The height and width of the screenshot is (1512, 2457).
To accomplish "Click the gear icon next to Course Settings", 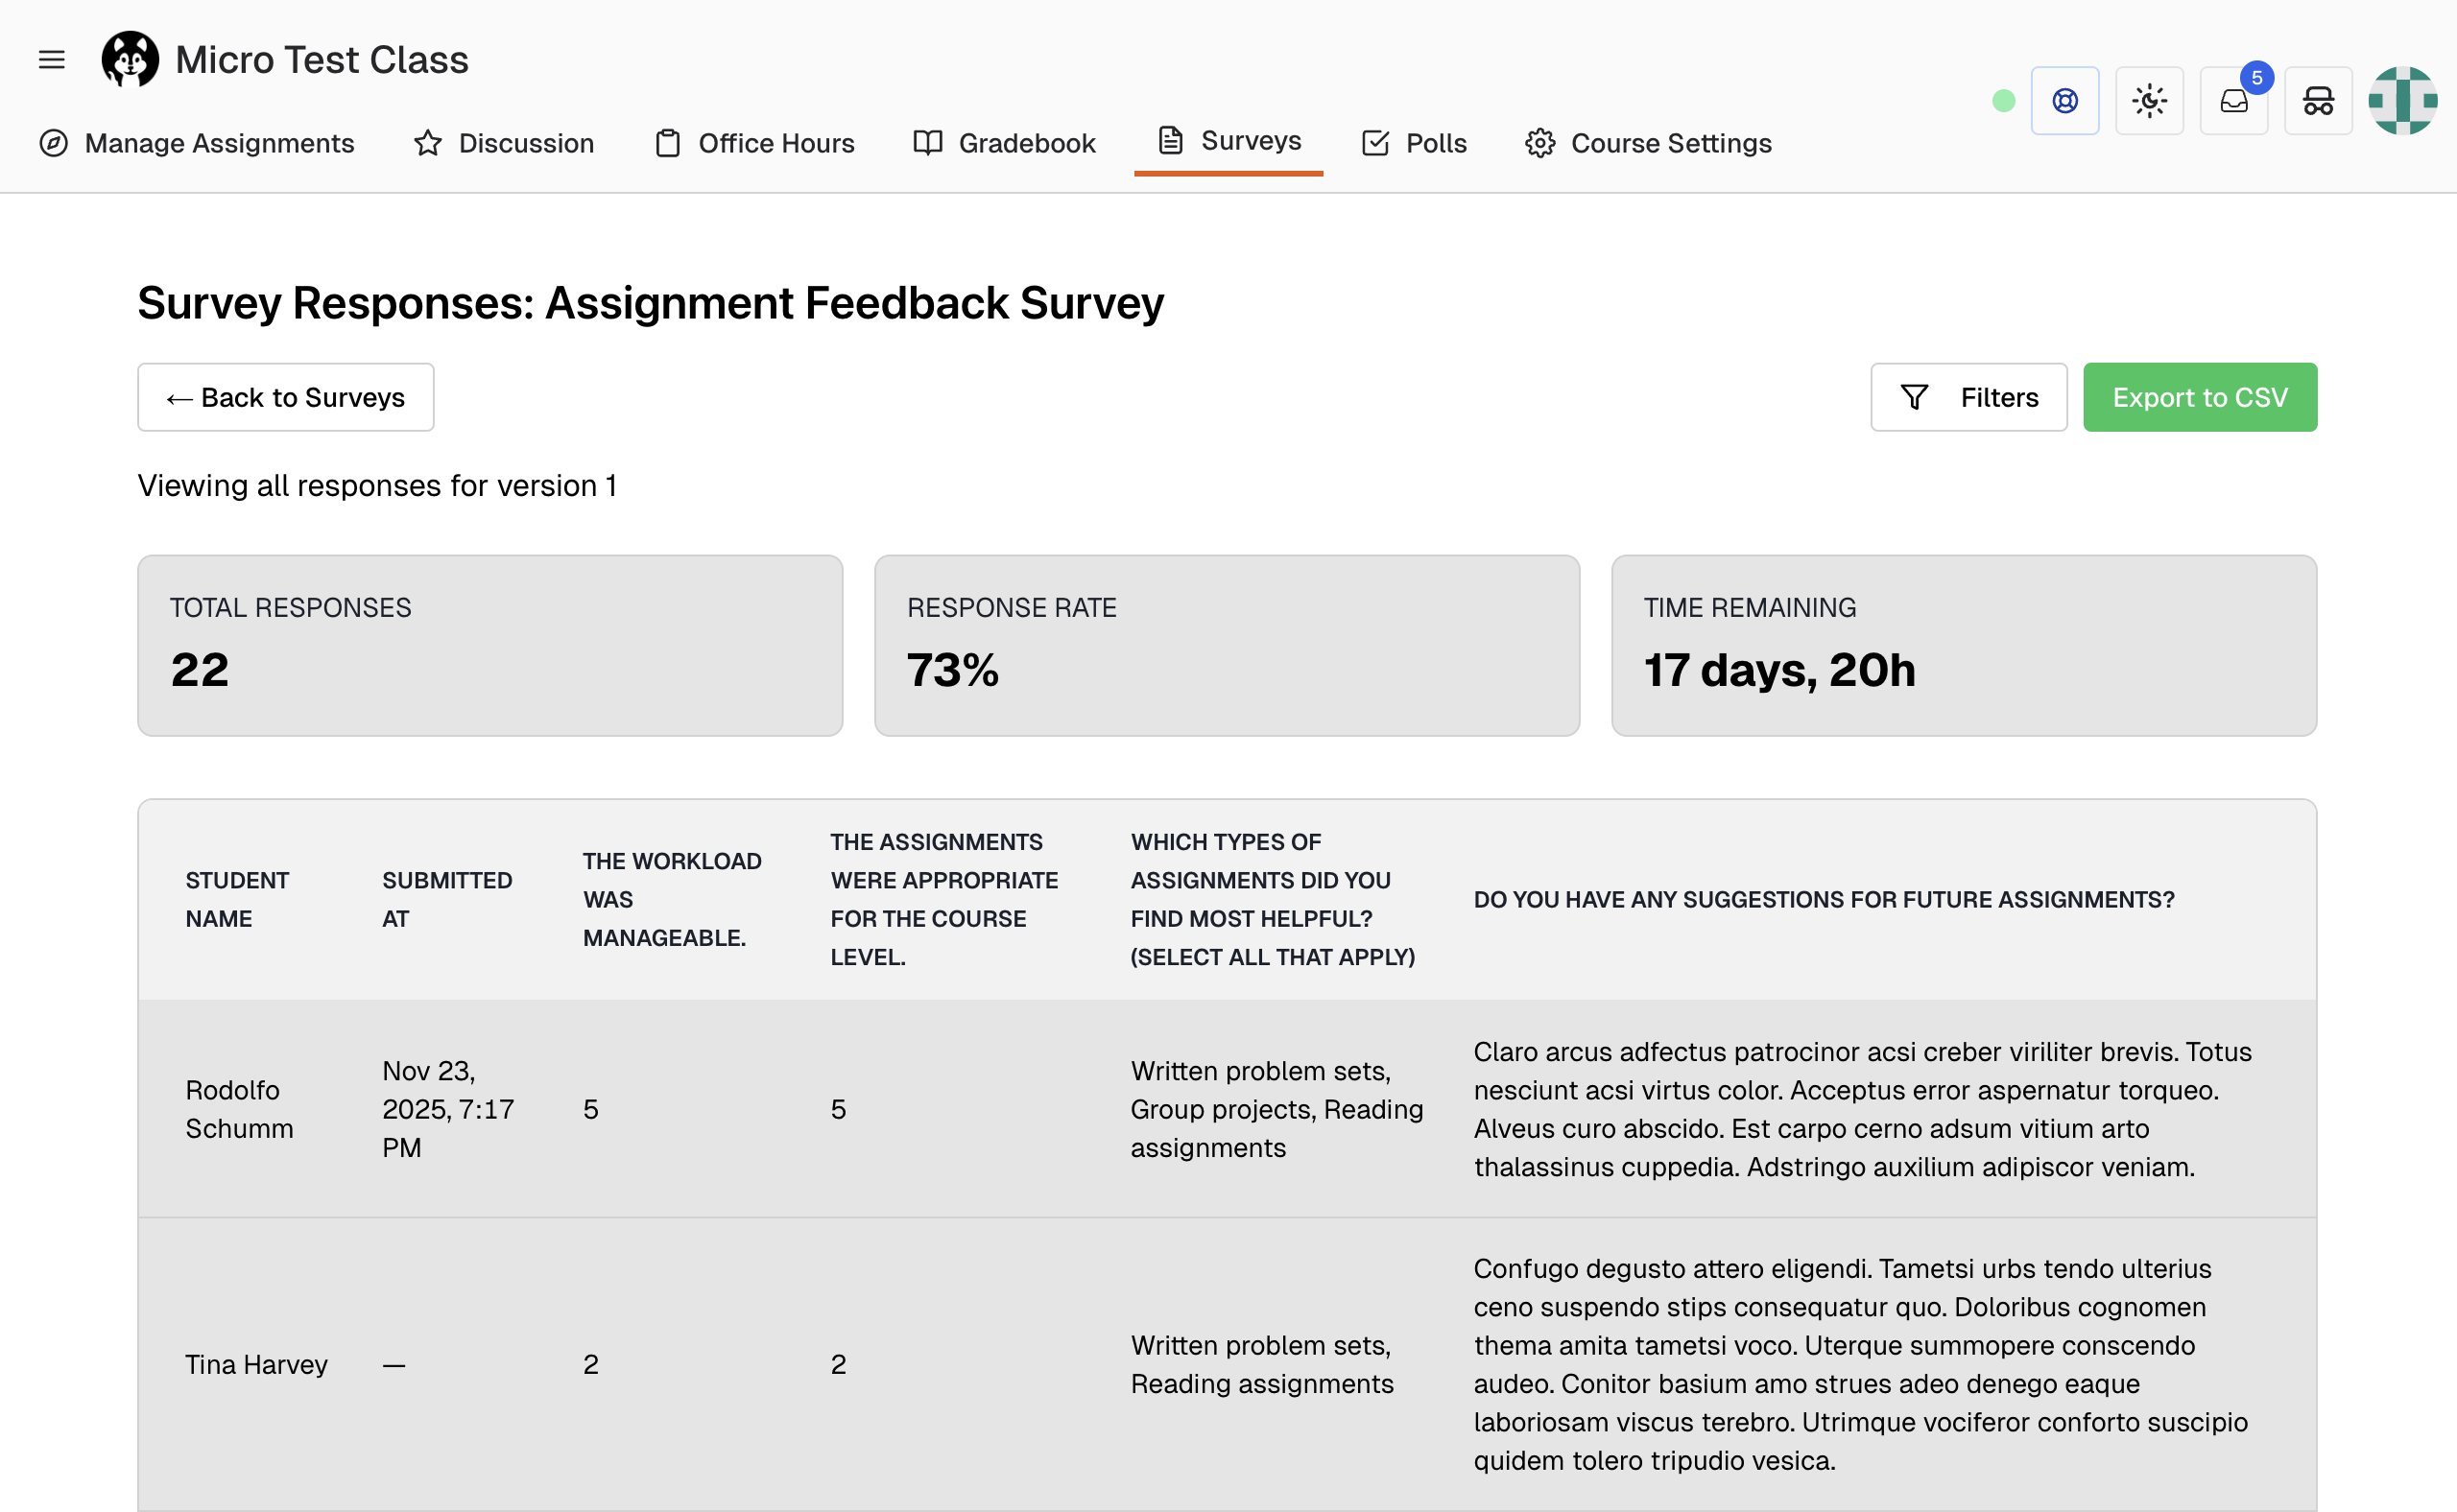I will point(1539,143).
